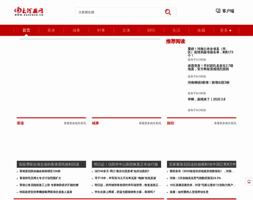Open 治疗40多天 周口最后出院患者 article
This screenshot has height=200, width=253.
point(122,171)
